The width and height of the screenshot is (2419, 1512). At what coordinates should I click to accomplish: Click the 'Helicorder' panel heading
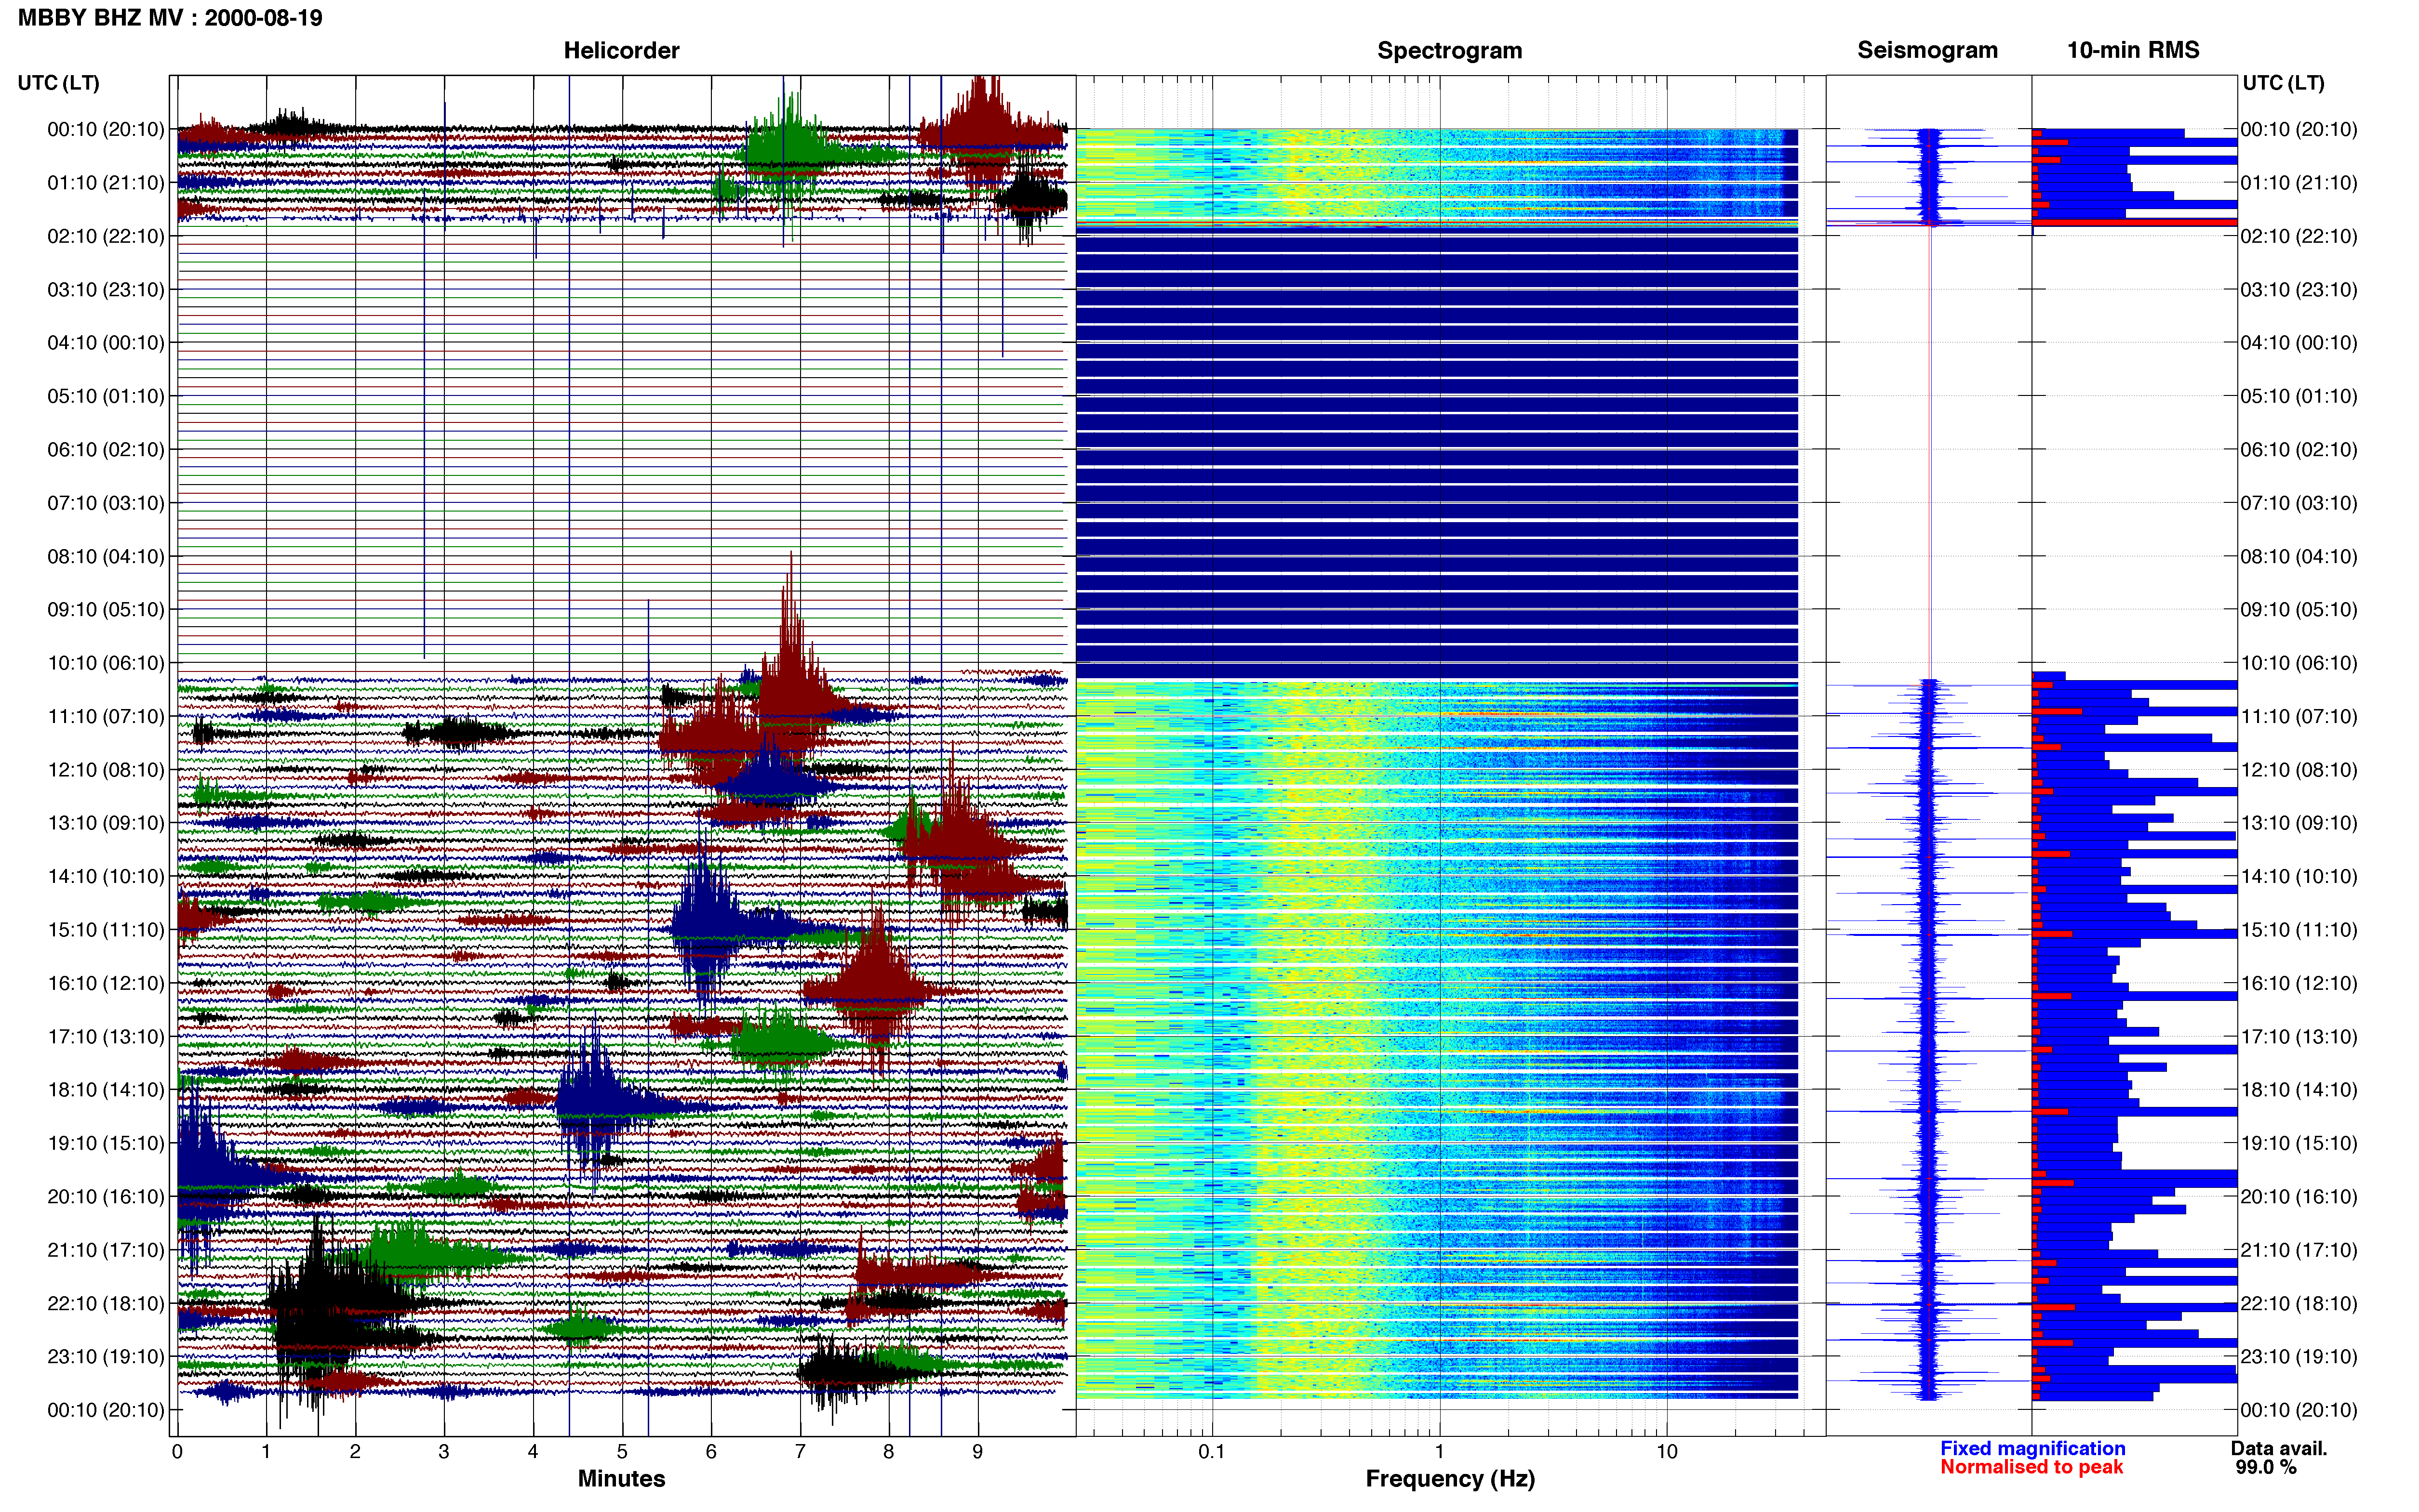[x=621, y=50]
